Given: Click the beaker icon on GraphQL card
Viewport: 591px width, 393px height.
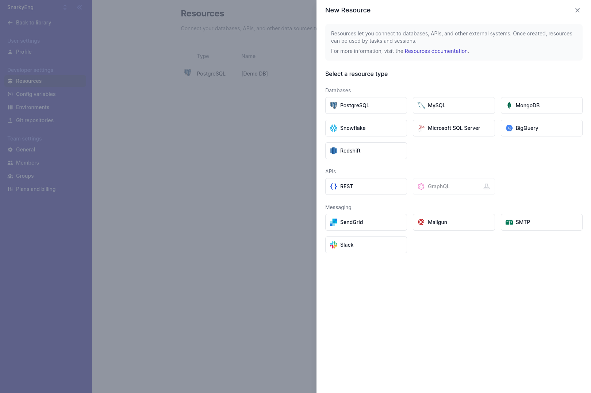Looking at the screenshot, I should click(487, 186).
